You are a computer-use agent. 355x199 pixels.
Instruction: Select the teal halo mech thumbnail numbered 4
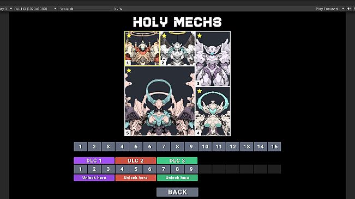(213, 111)
